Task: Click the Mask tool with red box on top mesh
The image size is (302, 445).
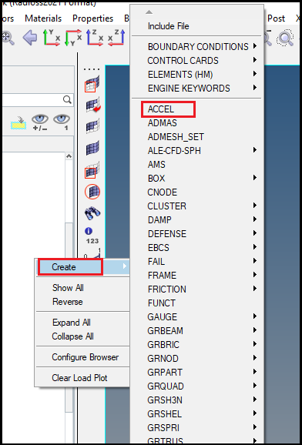Action: point(92,84)
